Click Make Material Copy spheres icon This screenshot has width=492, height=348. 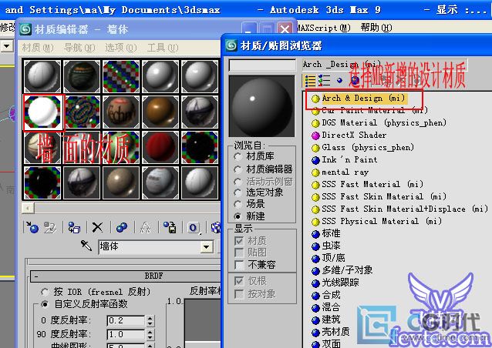pos(122,227)
